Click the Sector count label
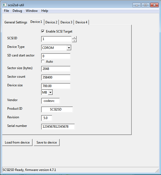The width and height of the screenshot is (161, 175). coord(16,77)
